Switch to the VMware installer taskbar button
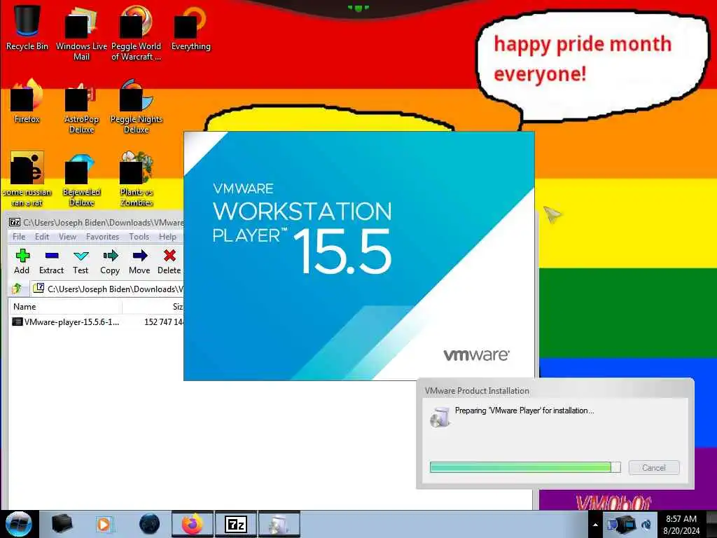The height and width of the screenshot is (538, 717). click(x=279, y=524)
